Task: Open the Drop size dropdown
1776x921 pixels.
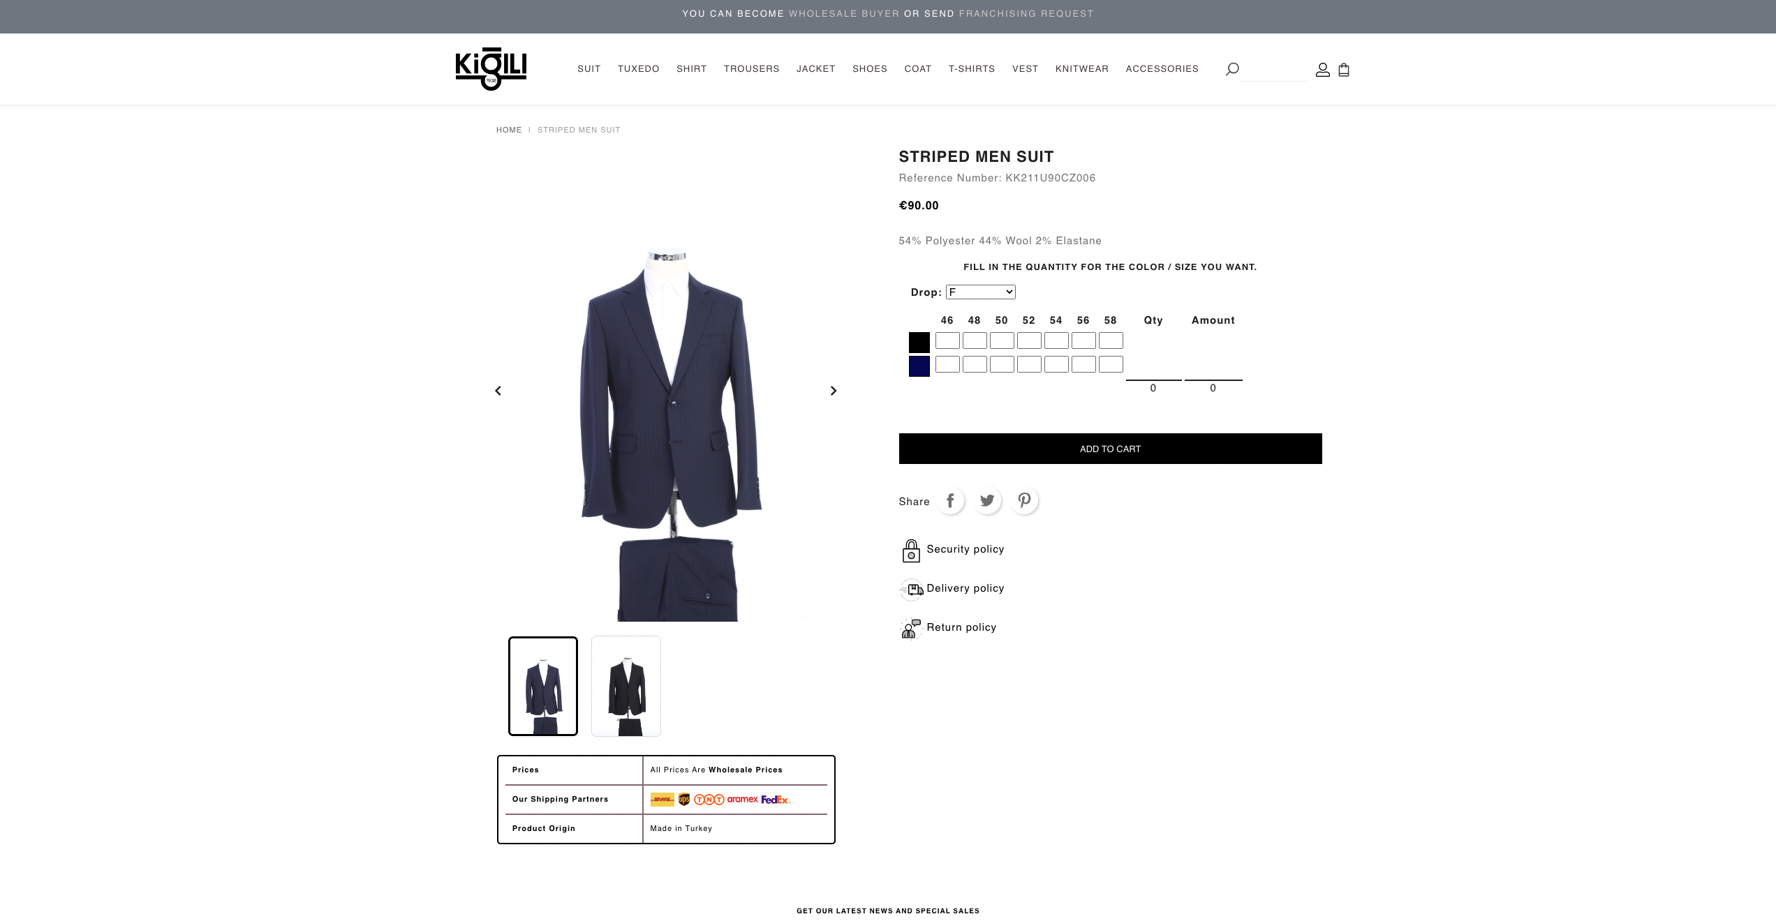Action: pyautogui.click(x=980, y=292)
